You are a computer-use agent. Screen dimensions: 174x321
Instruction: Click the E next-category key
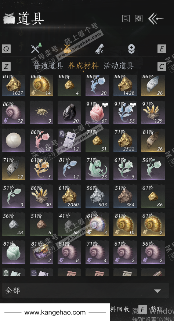162,49
